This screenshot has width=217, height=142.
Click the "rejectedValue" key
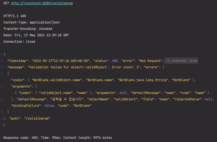(187, 99)
